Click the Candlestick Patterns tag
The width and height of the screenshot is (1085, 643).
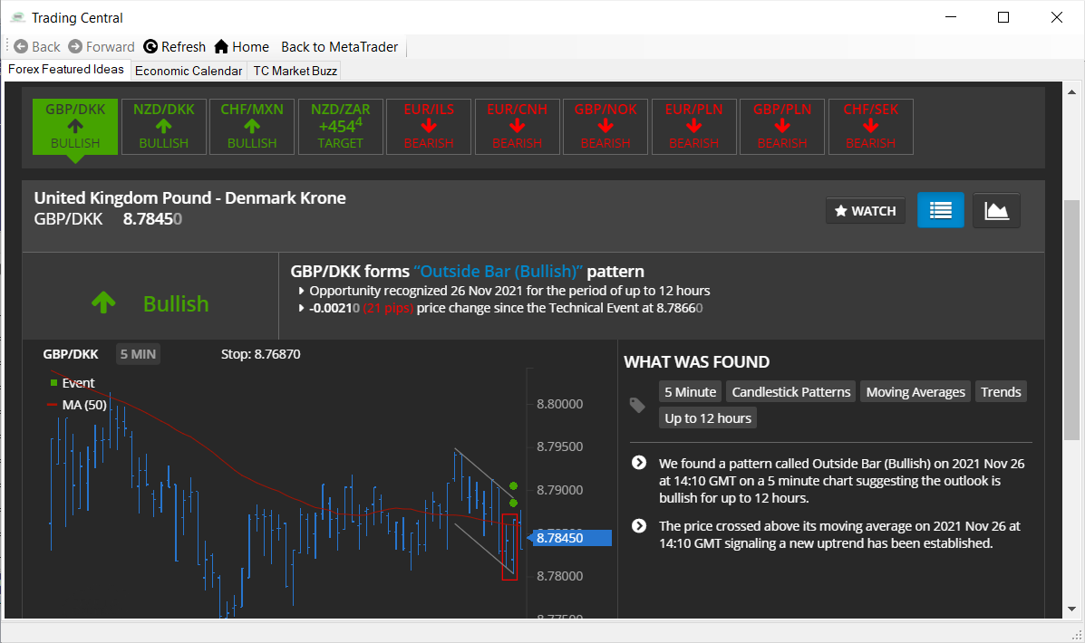[790, 392]
